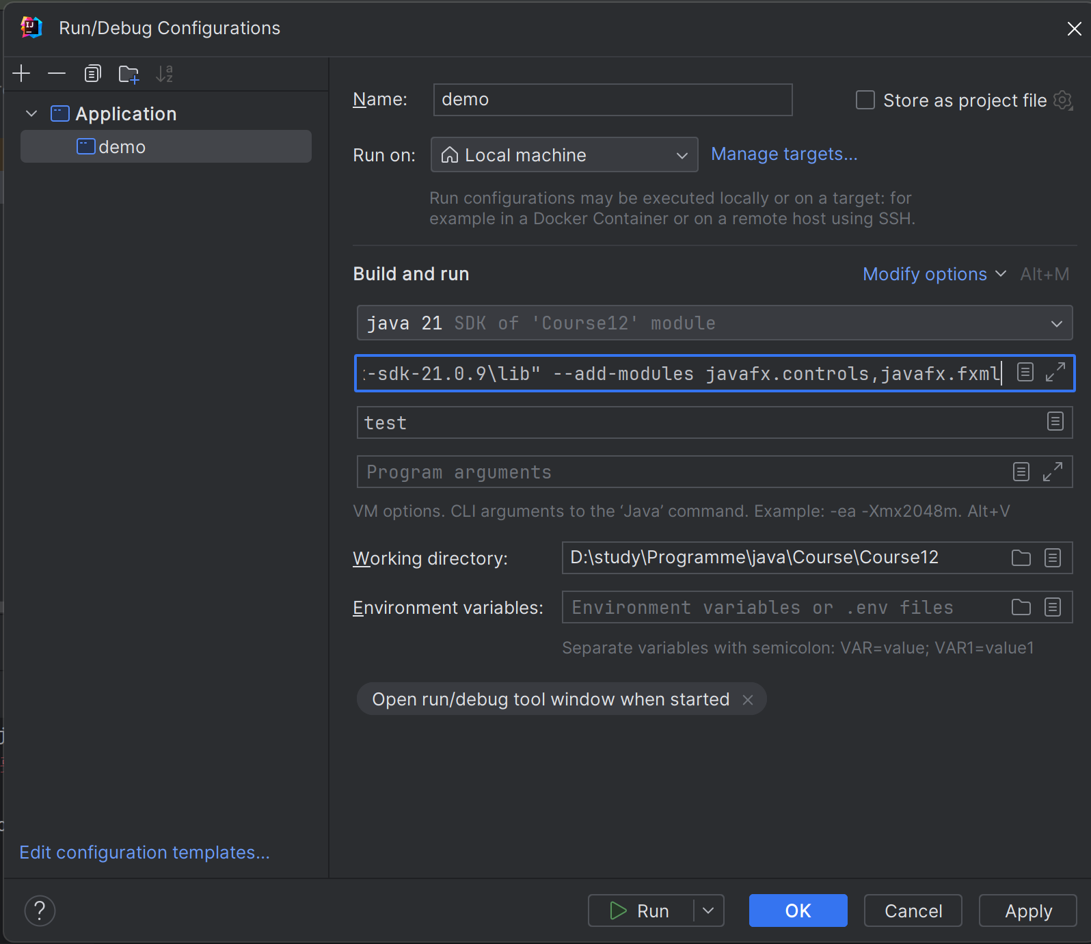Open Edit configuration templates link
1091x944 pixels.
pyautogui.click(x=144, y=852)
